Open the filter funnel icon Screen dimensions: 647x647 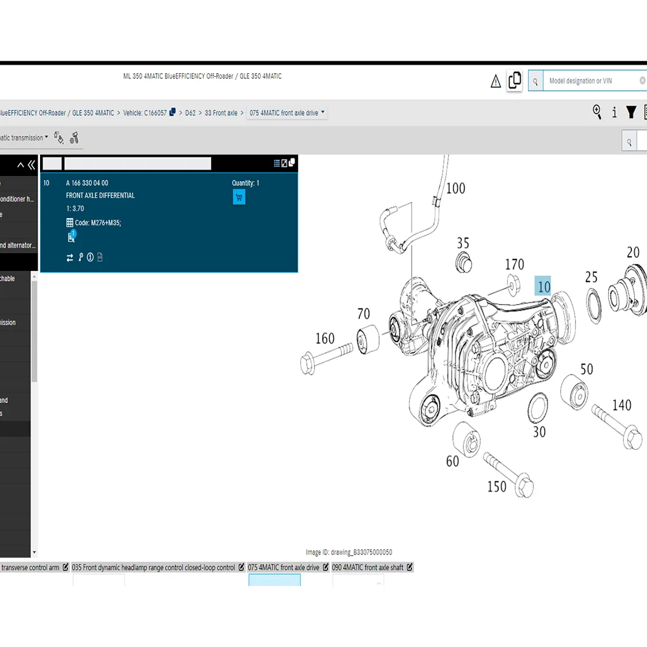[x=631, y=112]
